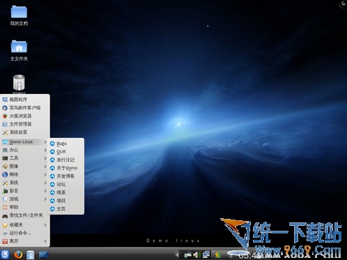
Task: Open the file manager taskbar icon
Action: pos(30,255)
